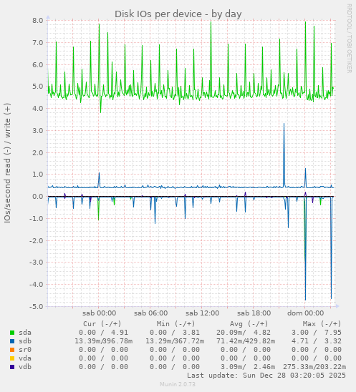Click the graph title 'Disk IOs per device - by day'
The width and height of the screenshot is (356, 392).
click(x=178, y=14)
